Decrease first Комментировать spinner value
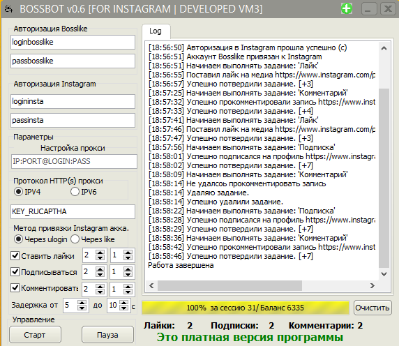This screenshot has height=346, width=399. coord(100,292)
